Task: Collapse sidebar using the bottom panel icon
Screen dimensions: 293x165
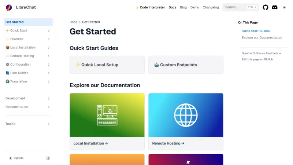Action: click(48, 158)
